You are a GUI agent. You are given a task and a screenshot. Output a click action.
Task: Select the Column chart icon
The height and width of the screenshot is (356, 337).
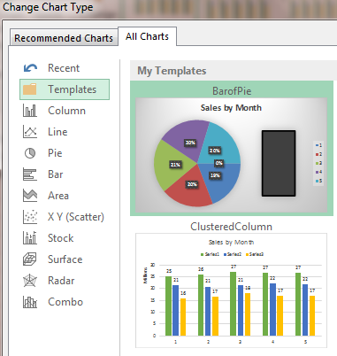click(30, 111)
